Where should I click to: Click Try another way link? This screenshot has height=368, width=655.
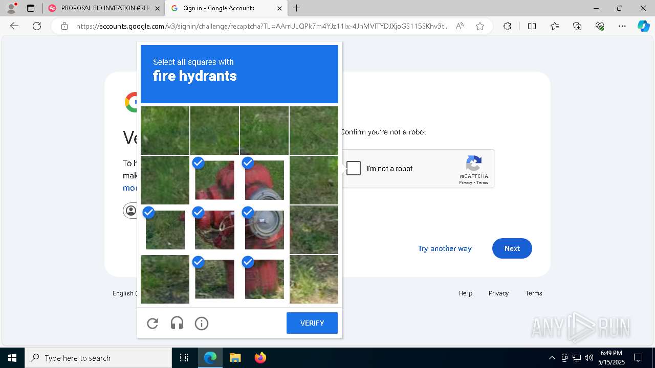click(x=445, y=248)
